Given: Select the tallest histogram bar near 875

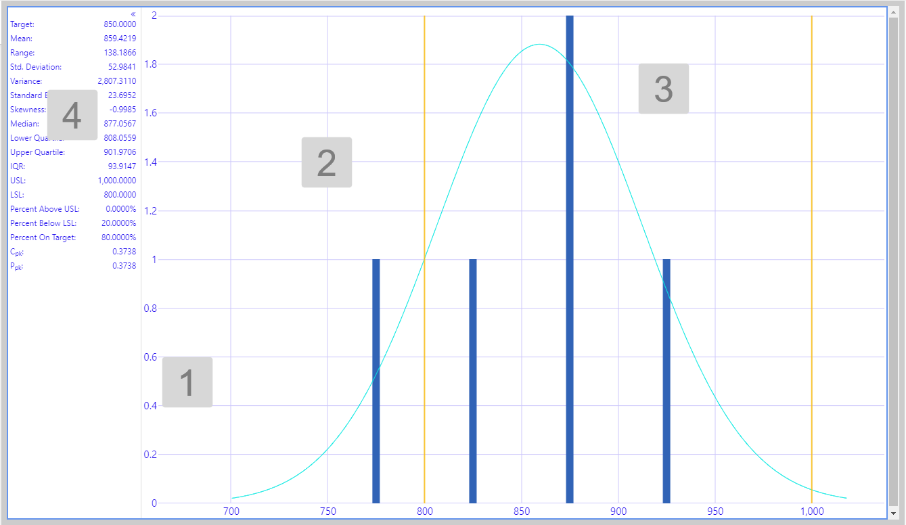Looking at the screenshot, I should pyautogui.click(x=570, y=257).
